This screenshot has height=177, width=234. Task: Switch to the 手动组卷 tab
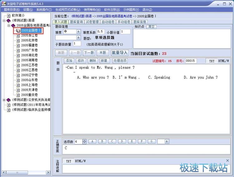point(124,22)
